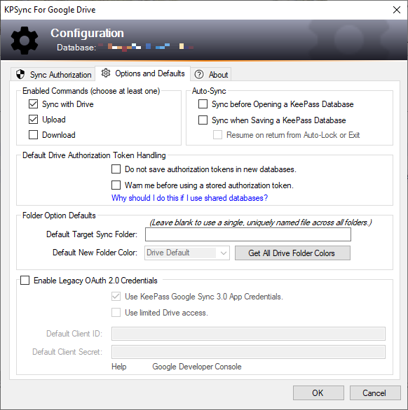Toggle Use limited Drive access checkbox
The image size is (408, 410).
116,313
